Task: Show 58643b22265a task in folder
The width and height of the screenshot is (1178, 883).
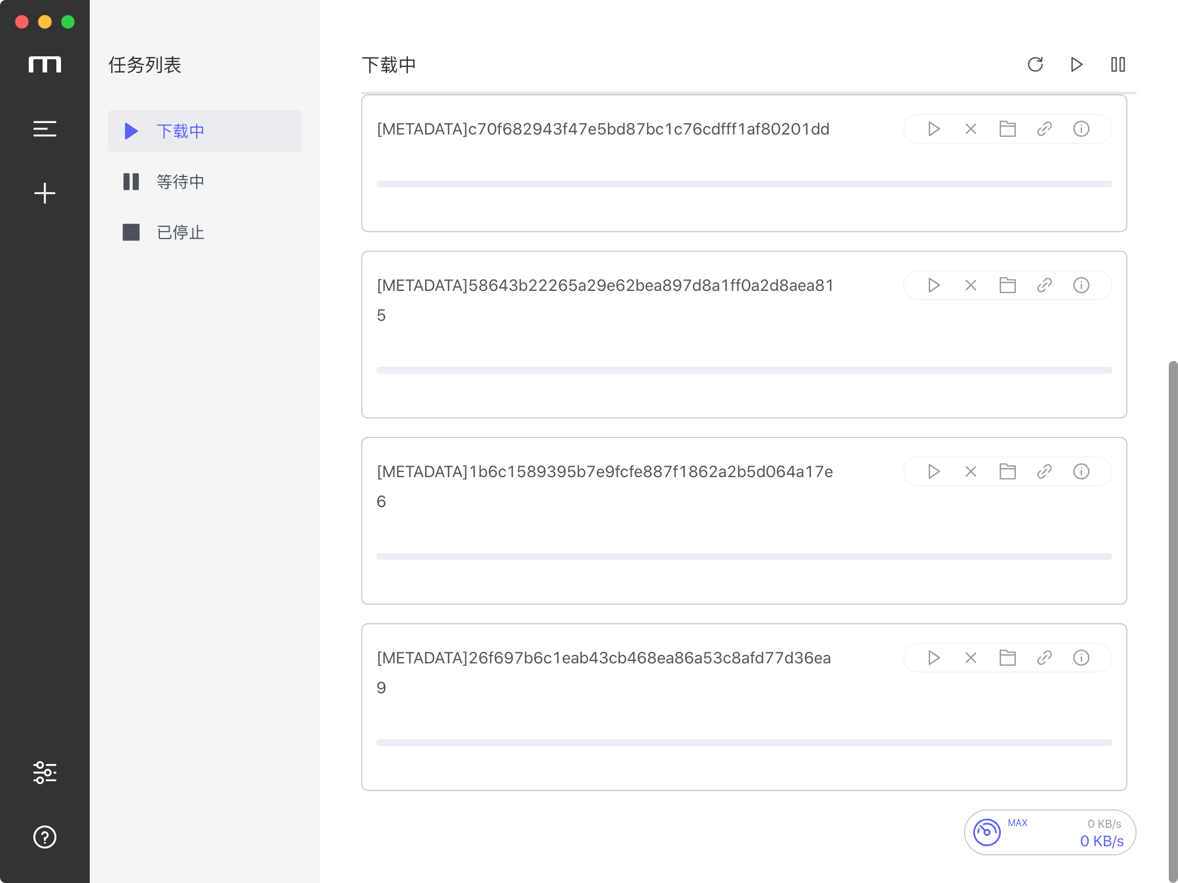Action: tap(1008, 285)
